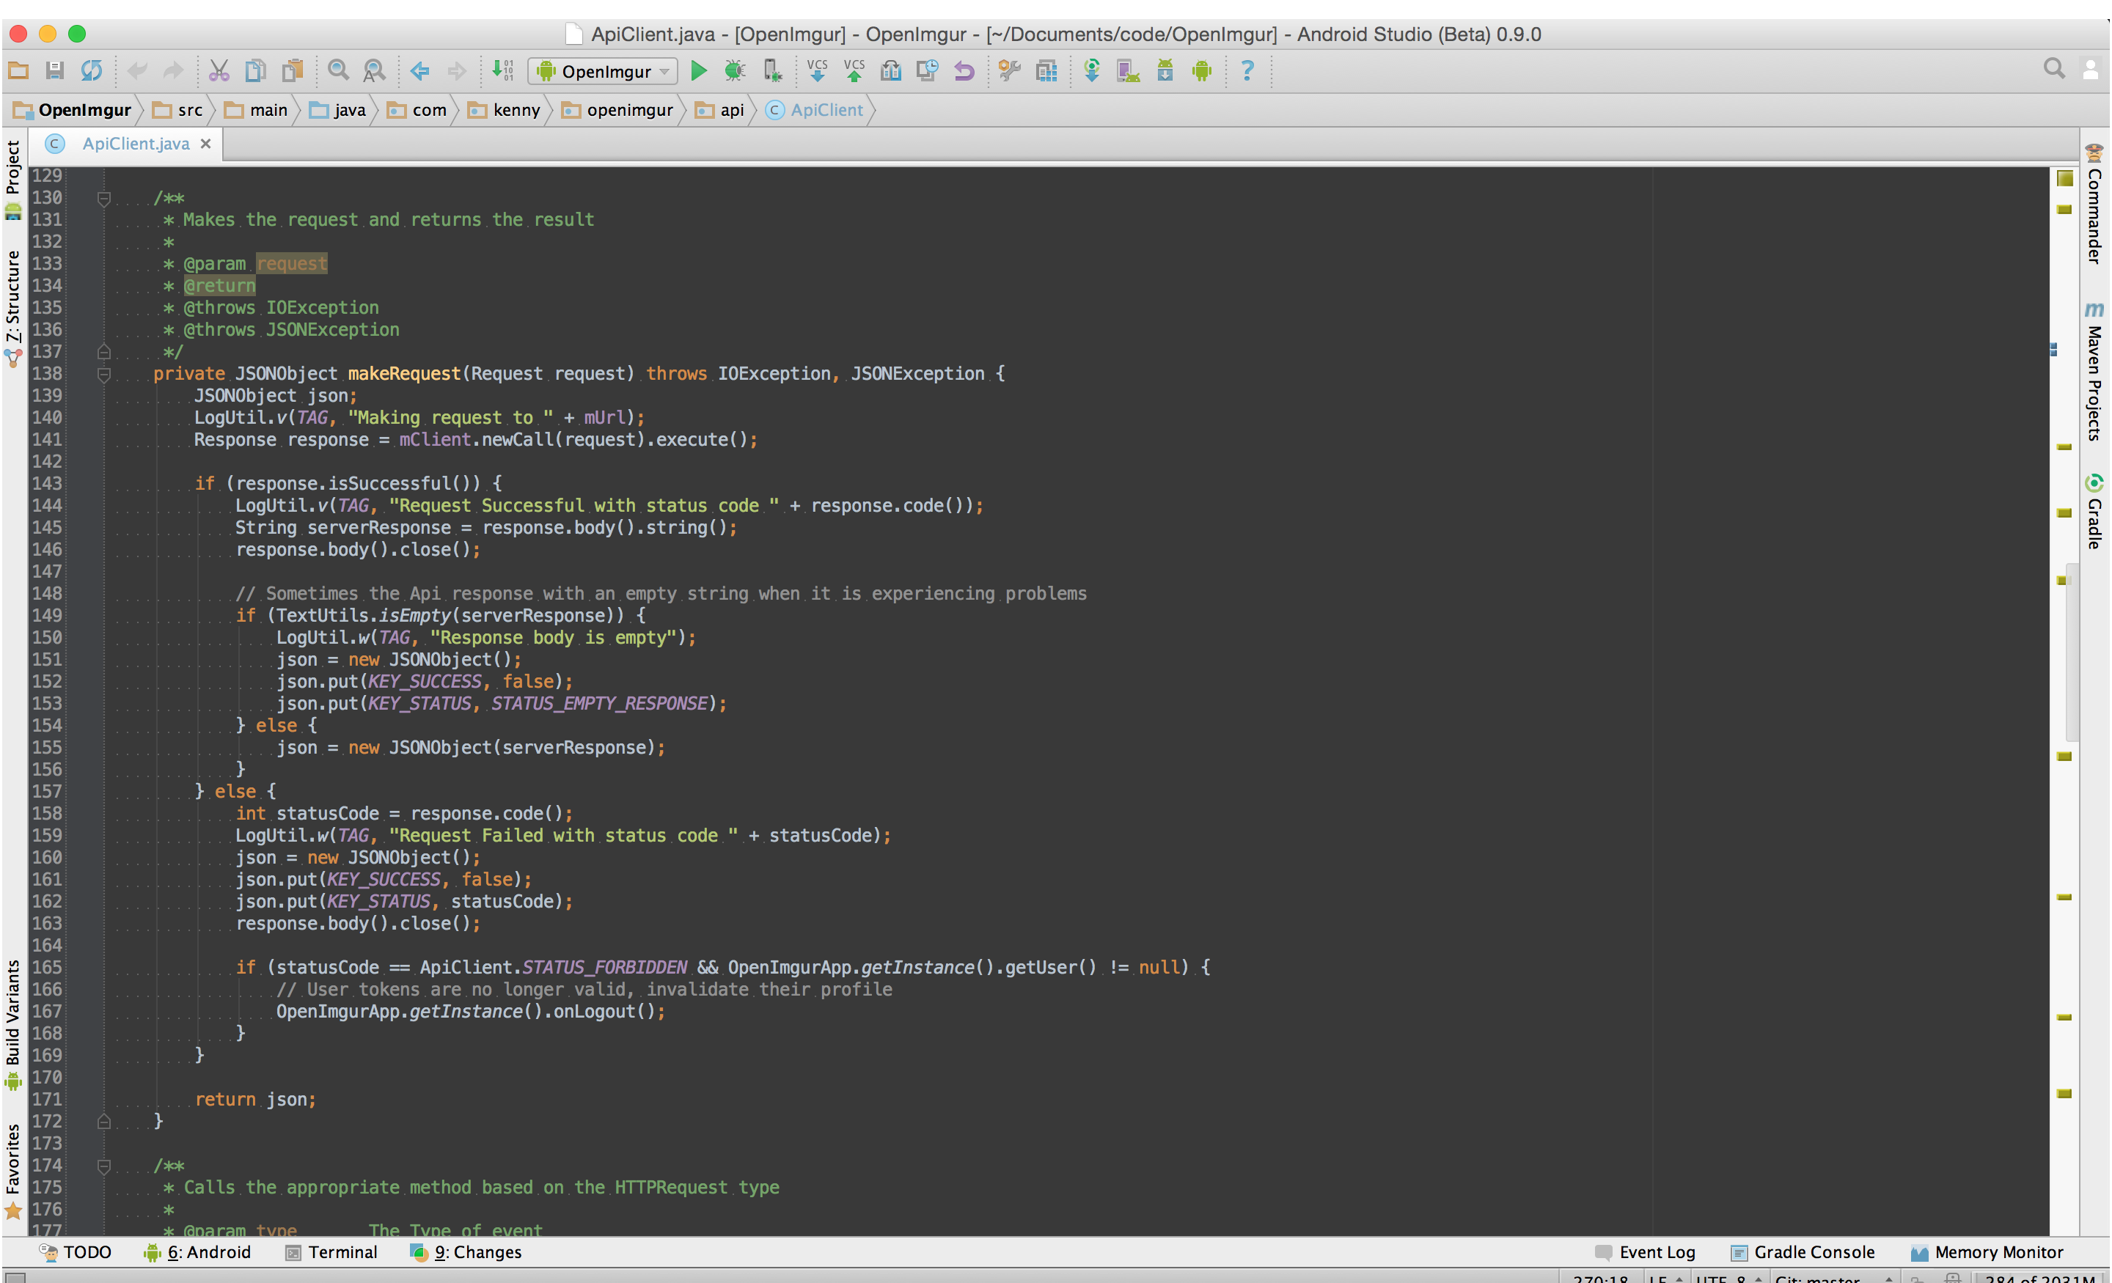Close the ApiClient.java editor tab
Image resolution: width=2112 pixels, height=1283 pixels.
coord(206,144)
